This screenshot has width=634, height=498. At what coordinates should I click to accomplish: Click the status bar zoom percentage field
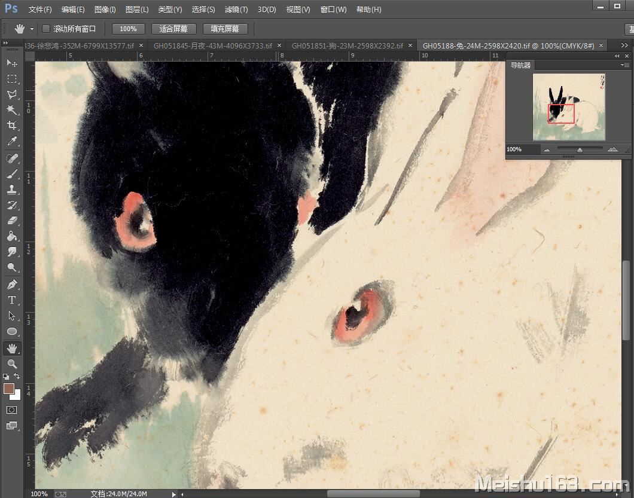tap(39, 494)
